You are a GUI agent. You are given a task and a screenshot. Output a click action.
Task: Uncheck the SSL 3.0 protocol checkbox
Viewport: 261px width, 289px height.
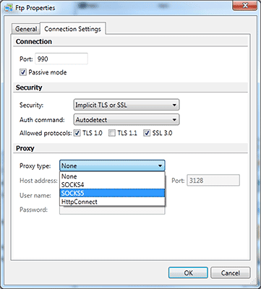147,133
